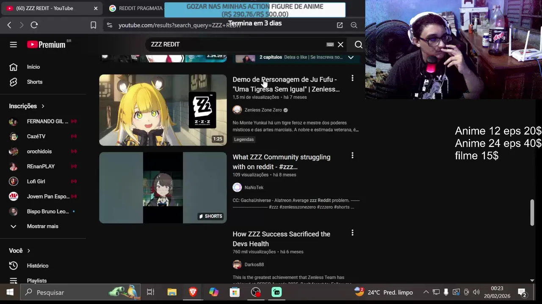Close the ZZZ REDIT YouTube tab
Image resolution: width=542 pixels, height=304 pixels.
(96, 8)
